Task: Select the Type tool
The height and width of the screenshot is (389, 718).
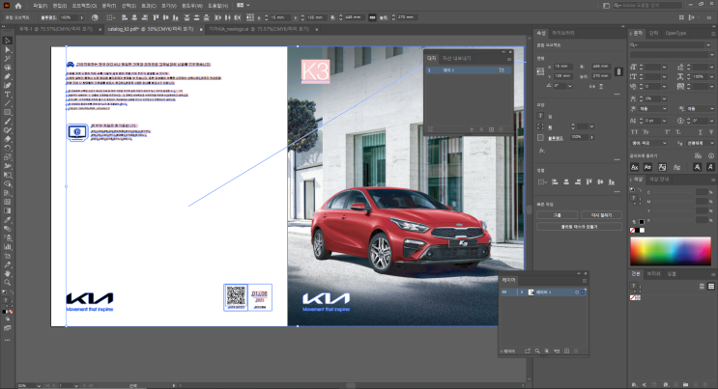Action: 8,95
